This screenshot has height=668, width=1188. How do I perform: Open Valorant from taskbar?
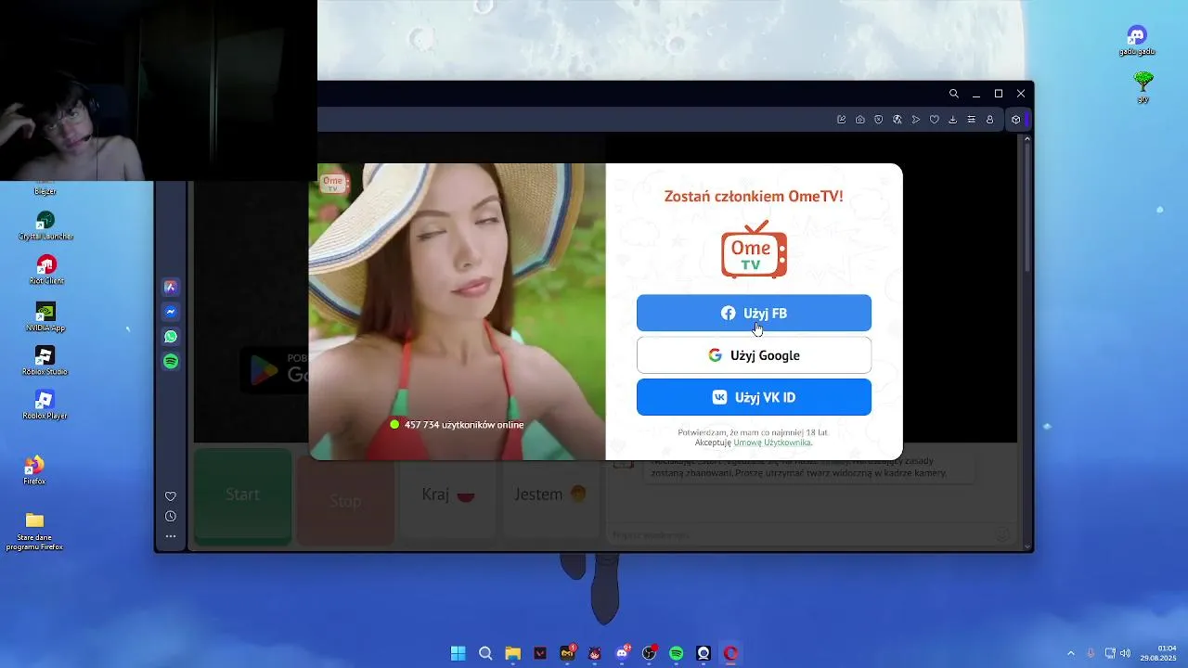[540, 653]
